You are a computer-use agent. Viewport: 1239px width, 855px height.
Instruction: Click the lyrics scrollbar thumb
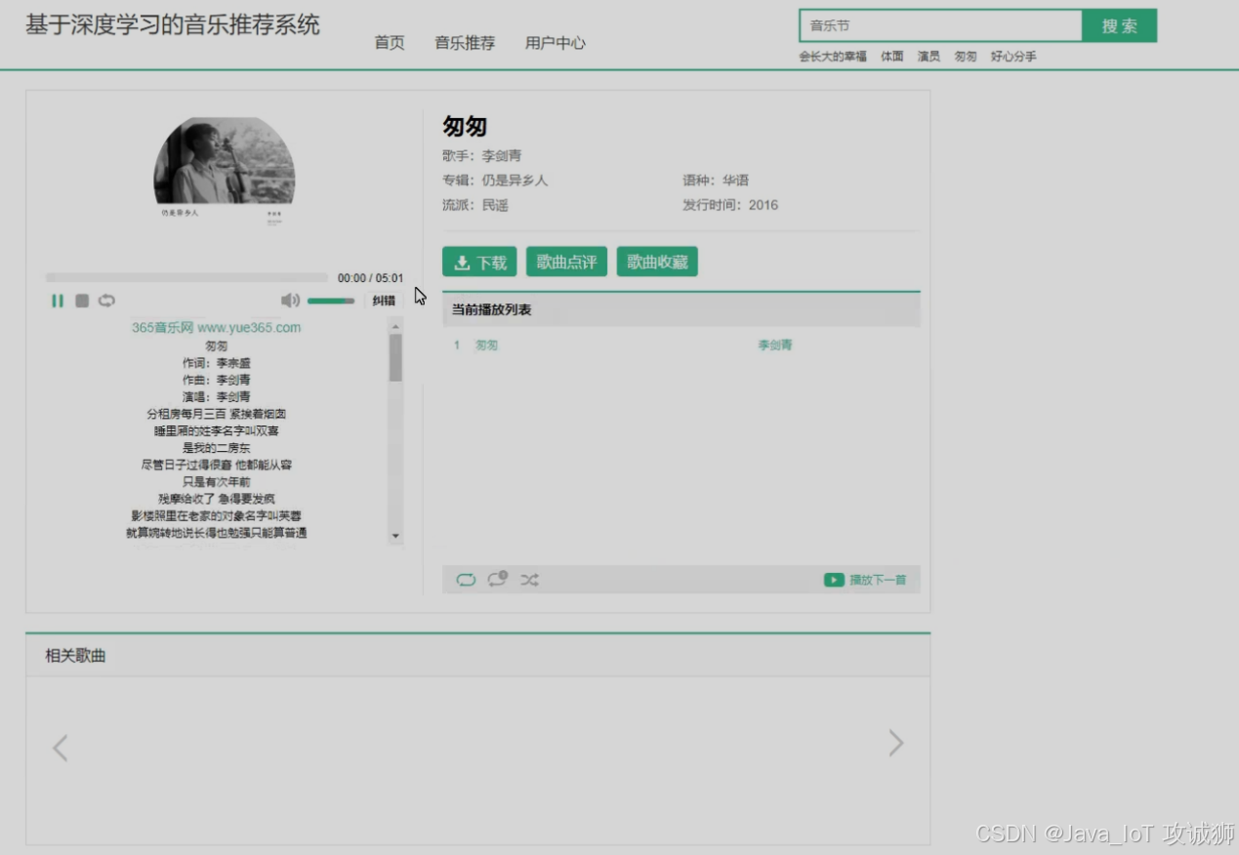(395, 357)
